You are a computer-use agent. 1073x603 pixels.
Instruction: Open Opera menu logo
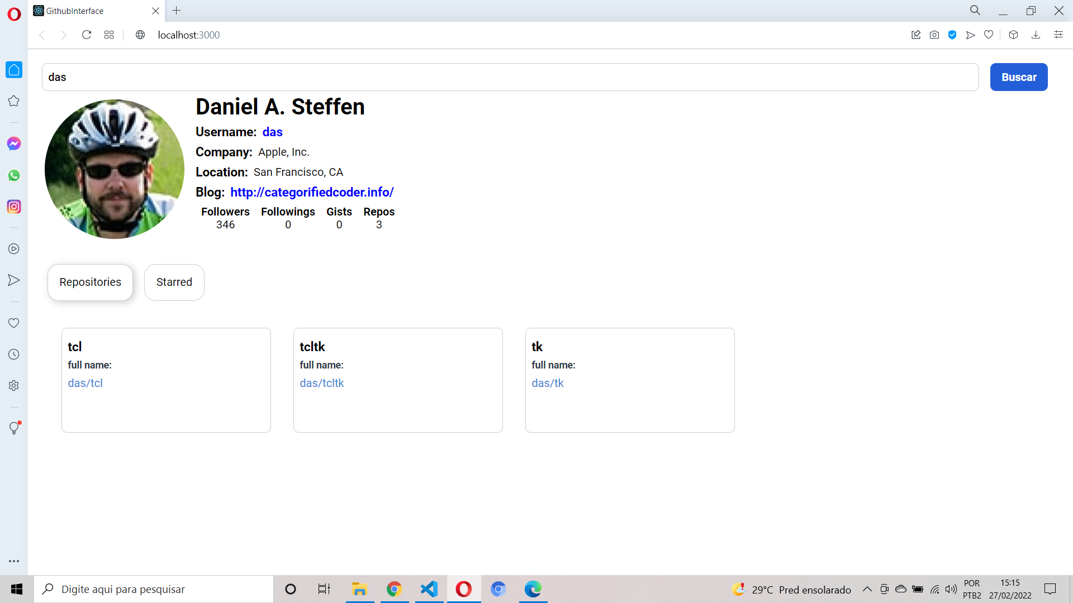tap(14, 14)
